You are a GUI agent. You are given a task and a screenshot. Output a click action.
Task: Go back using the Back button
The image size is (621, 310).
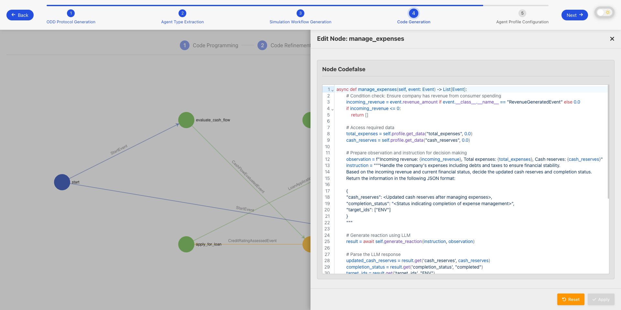point(20,15)
